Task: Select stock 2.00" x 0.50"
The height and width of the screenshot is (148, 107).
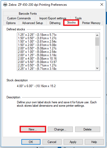Action: [37, 48]
